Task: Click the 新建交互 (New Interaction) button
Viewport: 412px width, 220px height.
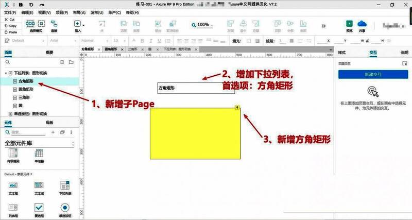Action: (x=373, y=74)
